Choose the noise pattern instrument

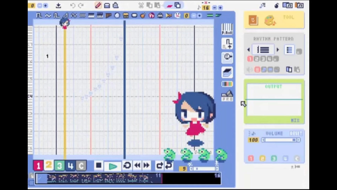[x=82, y=15]
